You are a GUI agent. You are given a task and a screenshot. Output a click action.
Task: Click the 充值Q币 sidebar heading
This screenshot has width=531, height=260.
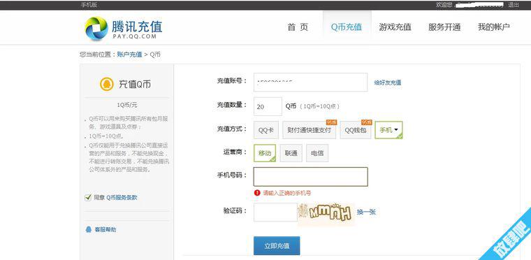coord(135,85)
